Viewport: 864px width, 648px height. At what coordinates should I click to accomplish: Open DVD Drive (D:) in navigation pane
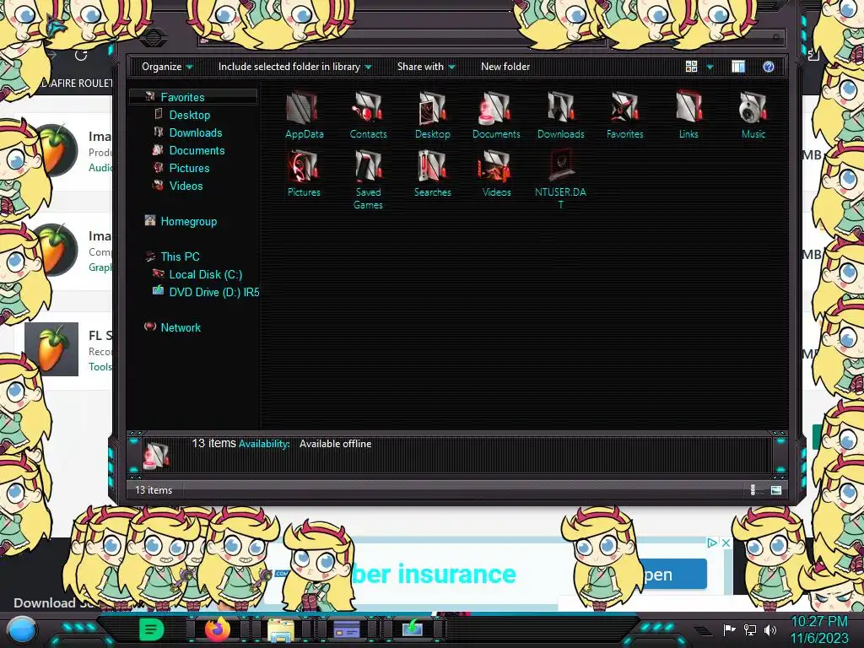pos(213,292)
